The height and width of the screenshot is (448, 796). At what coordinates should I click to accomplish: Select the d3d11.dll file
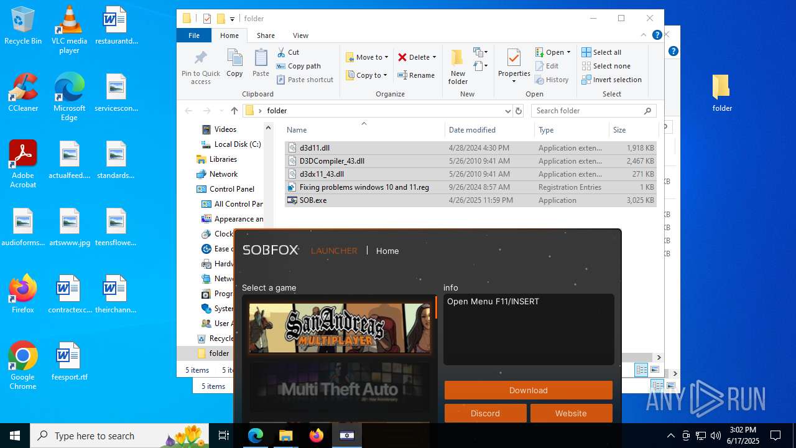[x=470, y=148]
